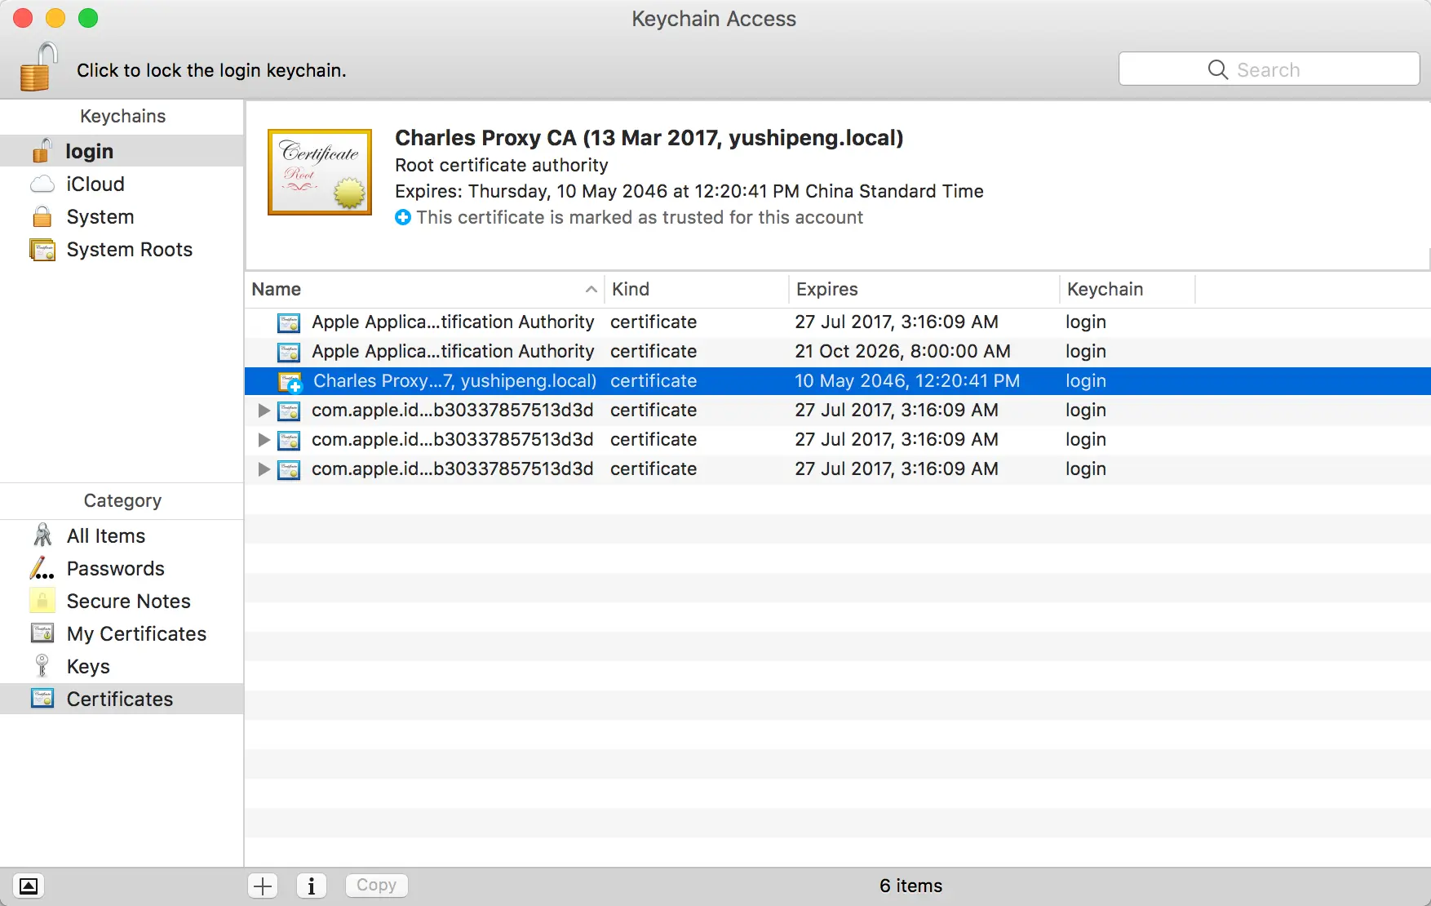Click the Copy button in the bottom bar
Screen dimensions: 1431x906
pos(376,886)
